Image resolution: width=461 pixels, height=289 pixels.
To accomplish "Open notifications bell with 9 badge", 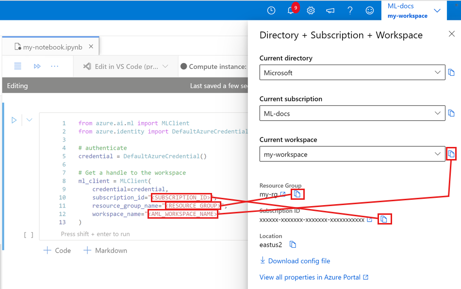I will coord(291,11).
